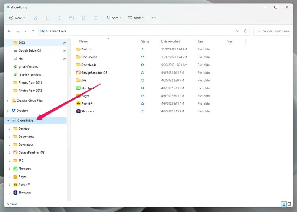Click the Refresh icon beside address bar
This screenshot has width=297, height=212.
245,31
